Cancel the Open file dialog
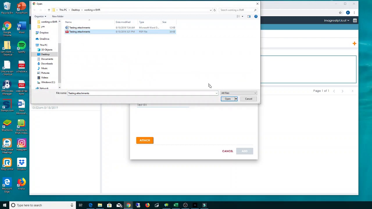The height and width of the screenshot is (209, 372). [x=248, y=99]
